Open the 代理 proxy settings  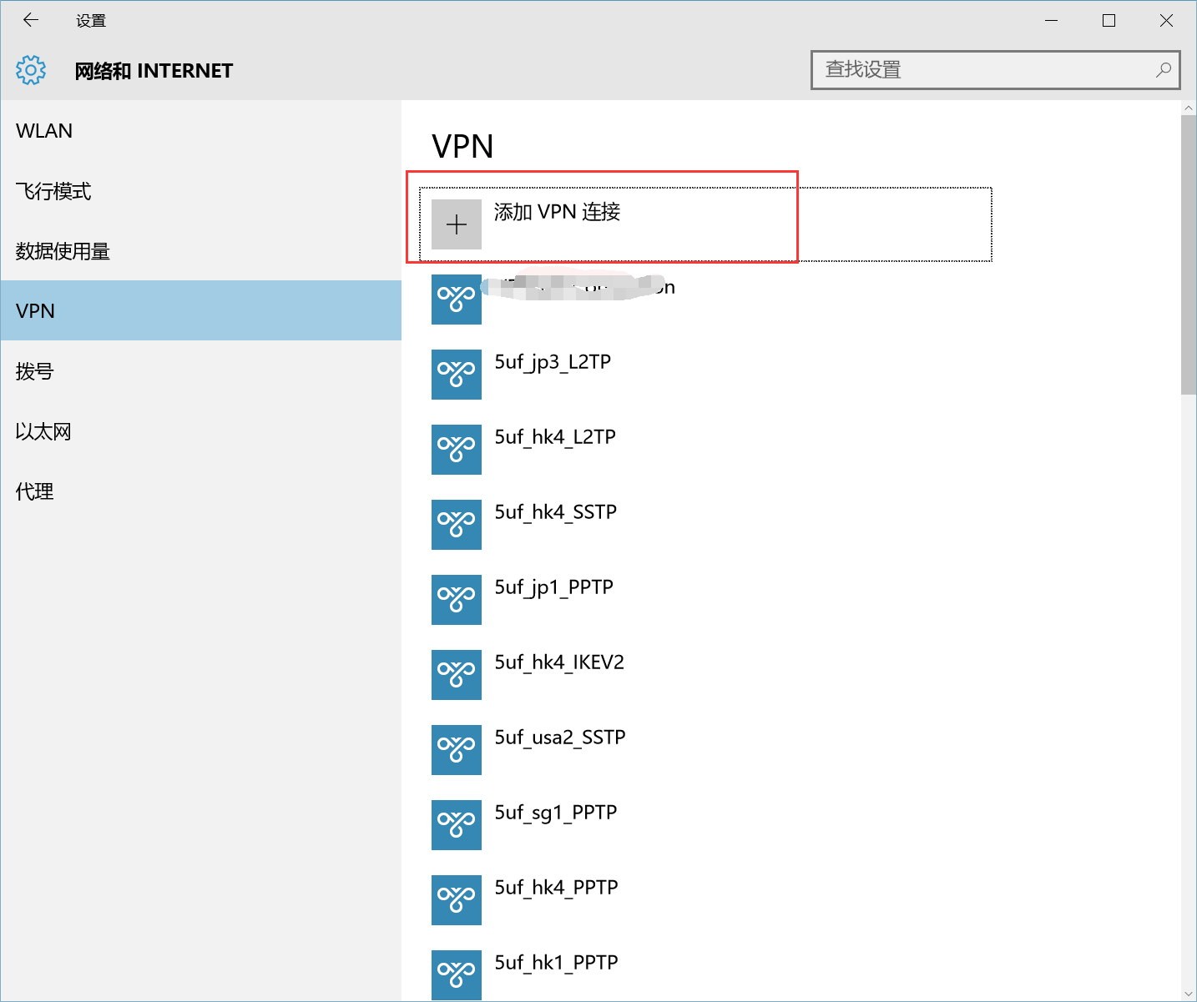click(x=34, y=491)
